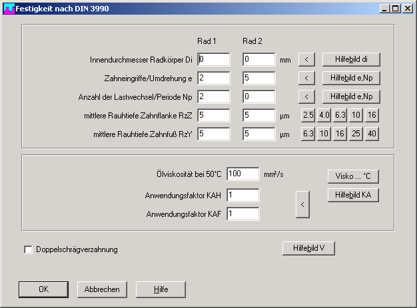The image size is (417, 308).
Task: Enable the Doppelschrägverzahnung checkbox
Action: click(x=28, y=250)
